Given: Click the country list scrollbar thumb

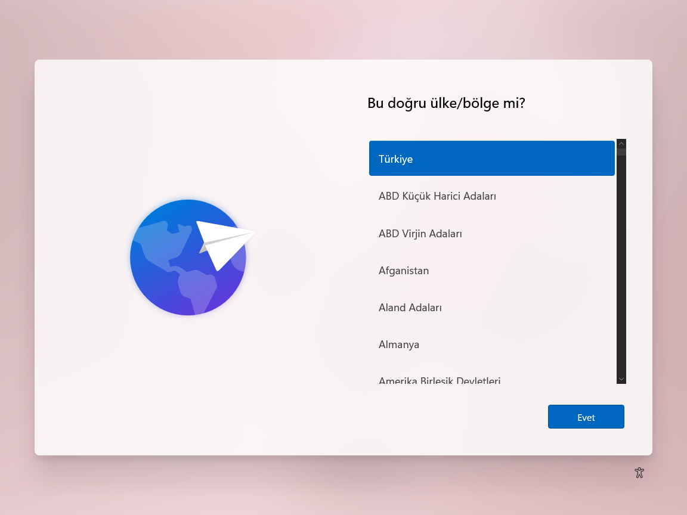Looking at the screenshot, I should point(621,152).
